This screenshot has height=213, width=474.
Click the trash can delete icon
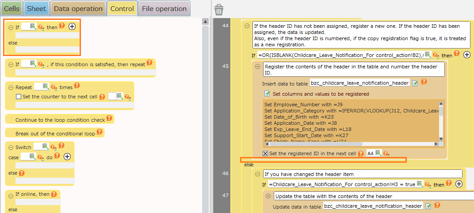[219, 10]
